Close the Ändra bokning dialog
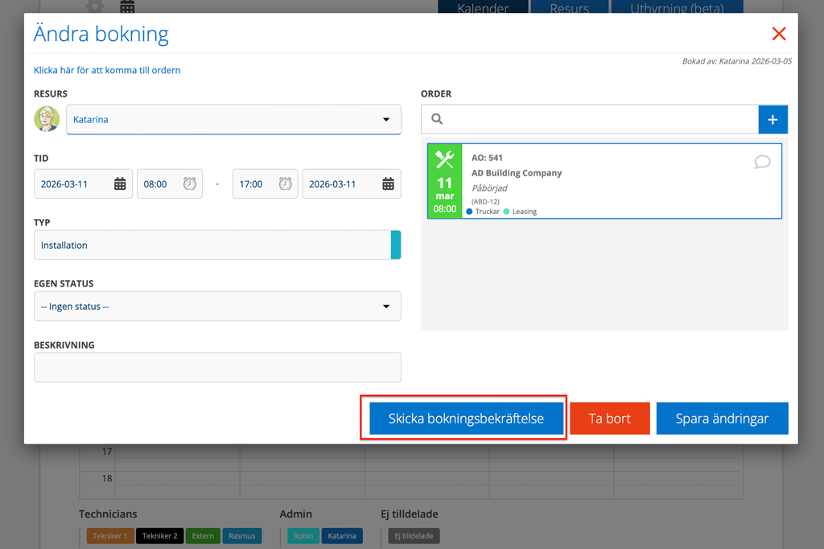The image size is (824, 549). [778, 34]
